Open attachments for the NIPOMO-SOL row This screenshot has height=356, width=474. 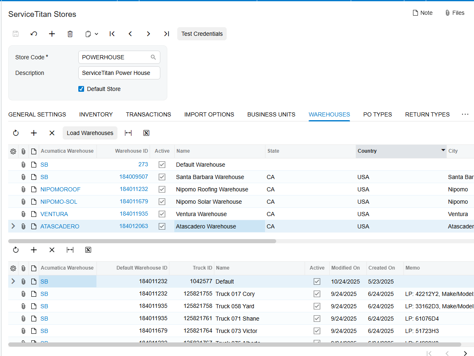coord(23,202)
